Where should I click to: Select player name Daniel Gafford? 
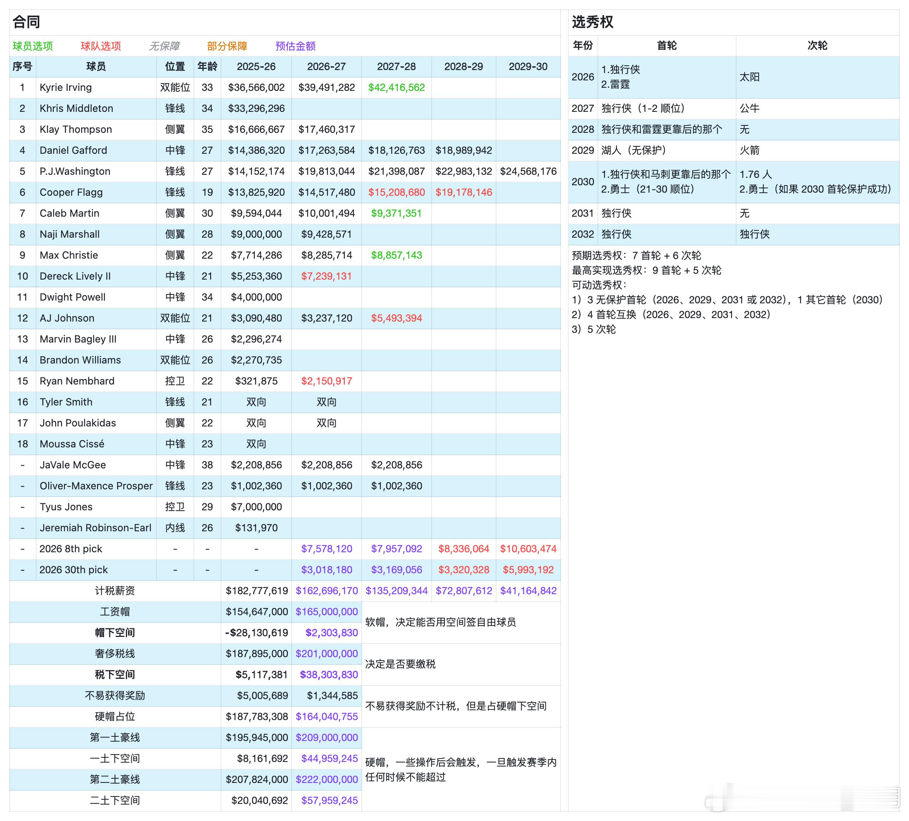[73, 151]
